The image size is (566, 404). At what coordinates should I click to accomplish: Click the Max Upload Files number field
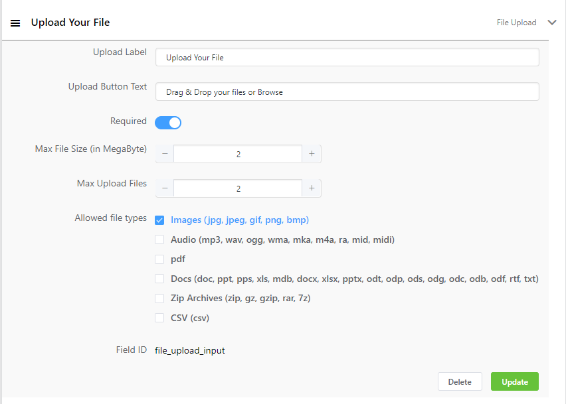pos(238,188)
